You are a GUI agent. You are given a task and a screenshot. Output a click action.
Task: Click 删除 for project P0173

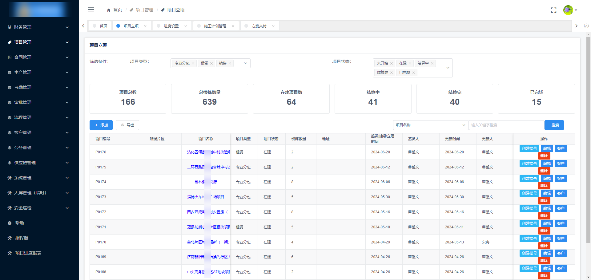click(544, 201)
